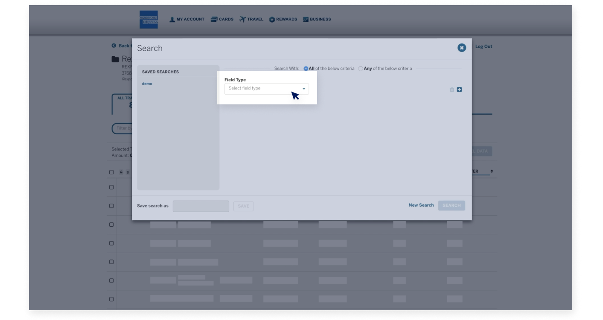The width and height of the screenshot is (603, 320).
Task: Switch to the demo saved search
Action: (x=147, y=84)
